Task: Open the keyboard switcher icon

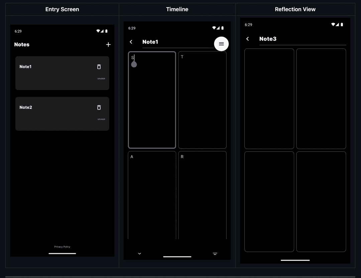Action: click(215, 254)
